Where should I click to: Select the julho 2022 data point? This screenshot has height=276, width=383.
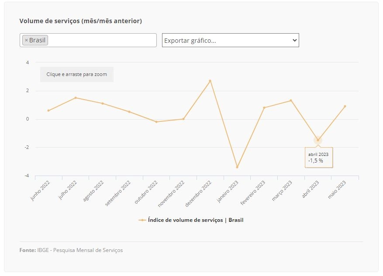pyautogui.click(x=76, y=98)
